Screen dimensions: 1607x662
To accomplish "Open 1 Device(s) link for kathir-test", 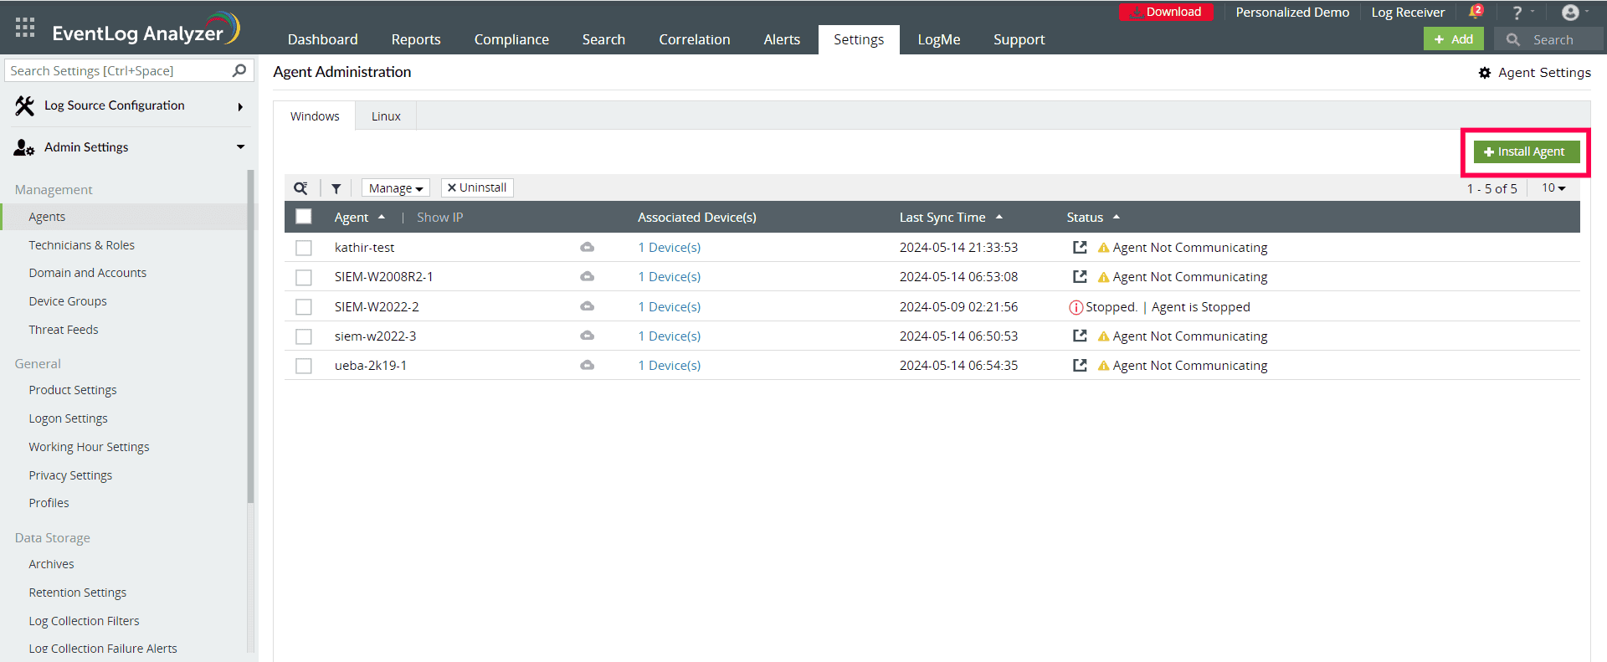I will 669,247.
